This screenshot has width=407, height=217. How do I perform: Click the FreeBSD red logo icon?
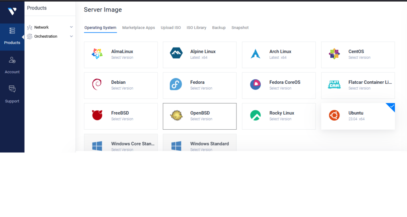(x=97, y=115)
